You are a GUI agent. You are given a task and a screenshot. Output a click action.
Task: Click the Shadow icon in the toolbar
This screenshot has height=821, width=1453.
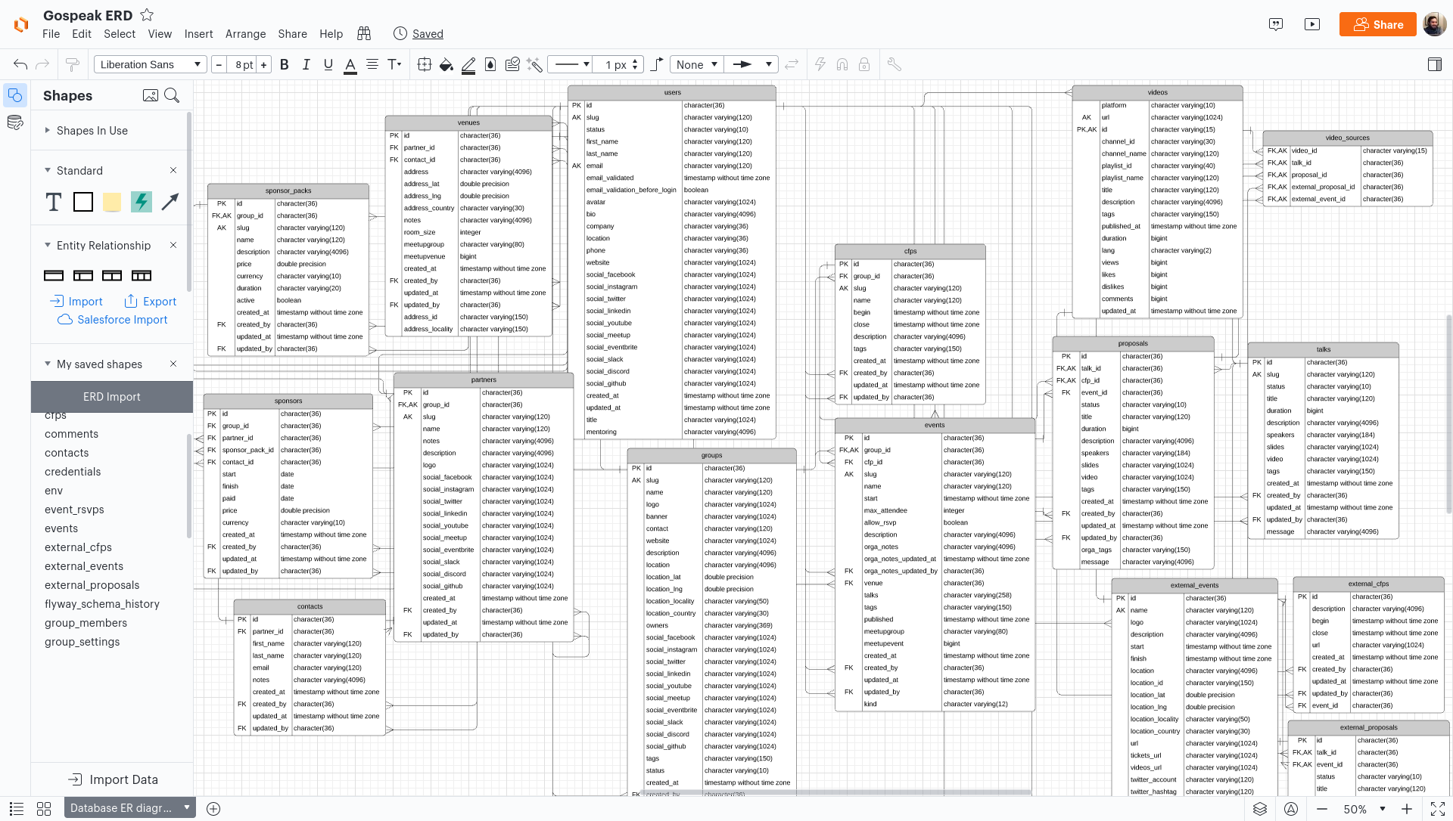click(x=490, y=64)
